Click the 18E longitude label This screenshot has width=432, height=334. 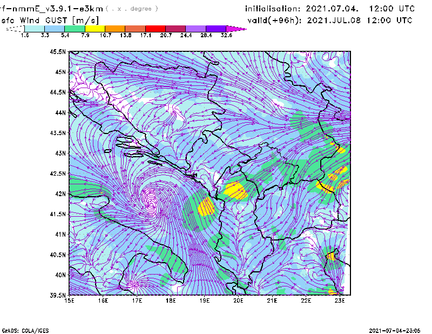171,300
